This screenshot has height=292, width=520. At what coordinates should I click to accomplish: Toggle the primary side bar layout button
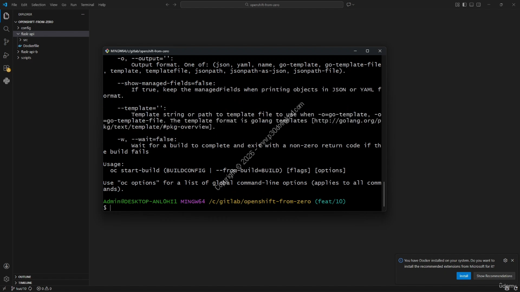(464, 5)
